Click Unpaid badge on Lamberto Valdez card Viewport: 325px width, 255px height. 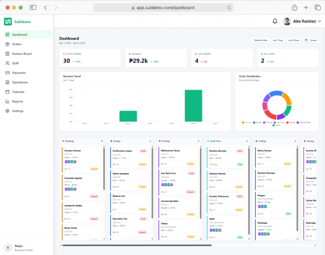click(x=94, y=219)
